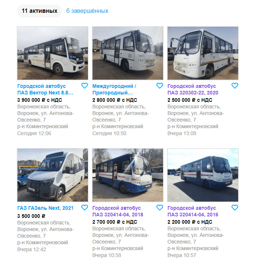The height and width of the screenshot is (268, 266).
Task: Open Междугородний / Пригородный listing title
Action: click(x=114, y=89)
